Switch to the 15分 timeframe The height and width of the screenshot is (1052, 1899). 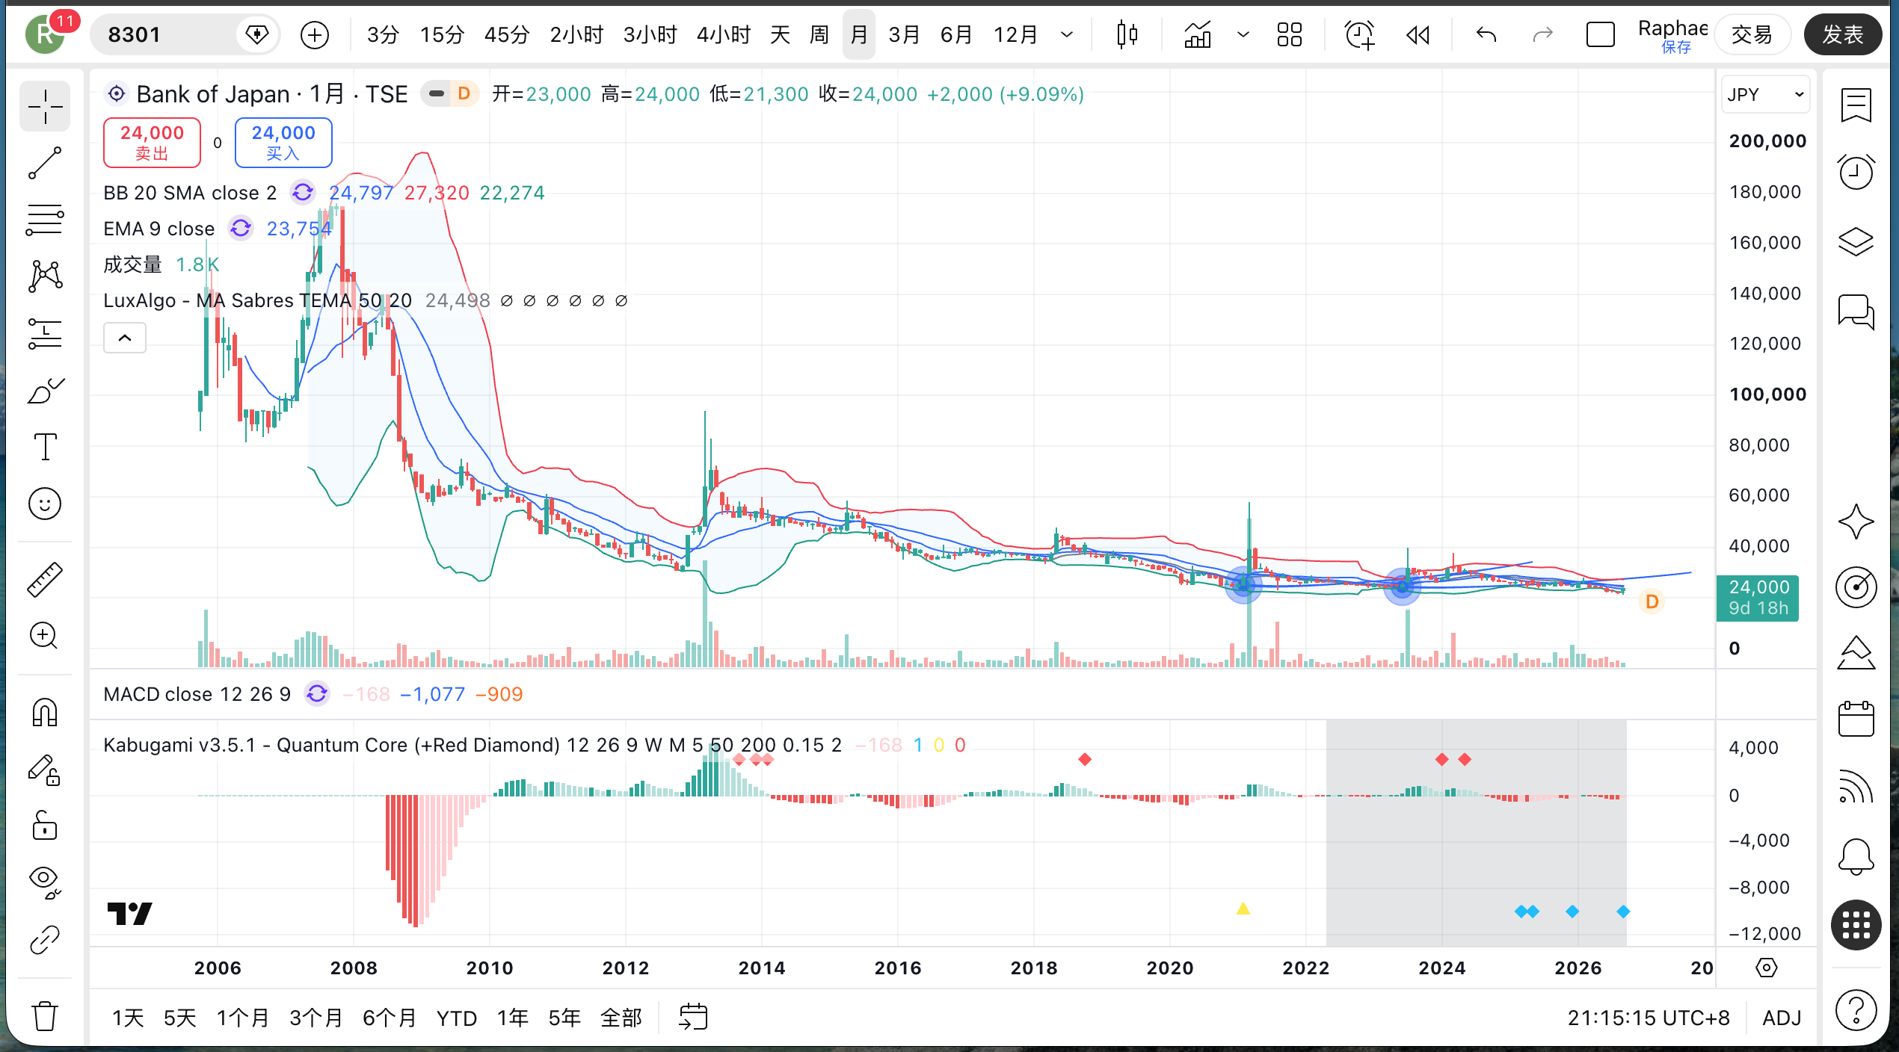(443, 34)
